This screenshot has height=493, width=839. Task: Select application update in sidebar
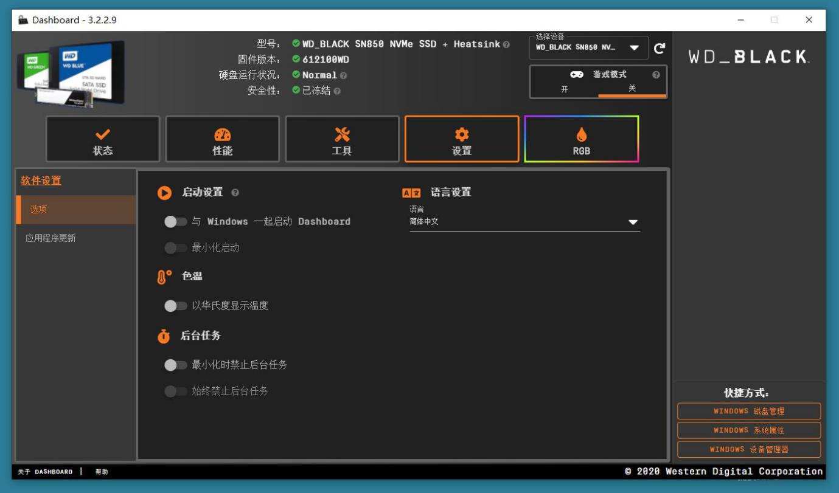click(51, 238)
